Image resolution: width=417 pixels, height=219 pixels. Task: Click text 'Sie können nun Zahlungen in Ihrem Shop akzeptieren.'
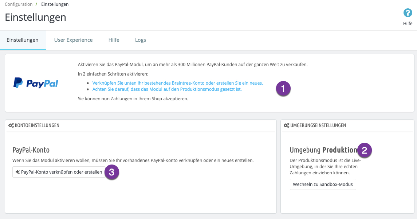pos(133,99)
